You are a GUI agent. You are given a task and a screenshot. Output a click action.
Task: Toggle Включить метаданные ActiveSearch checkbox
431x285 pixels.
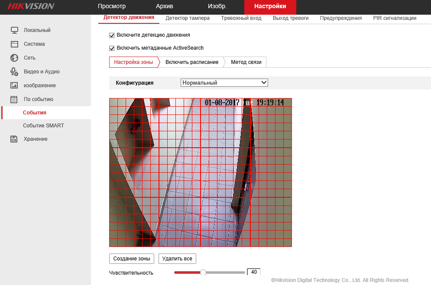coord(112,48)
